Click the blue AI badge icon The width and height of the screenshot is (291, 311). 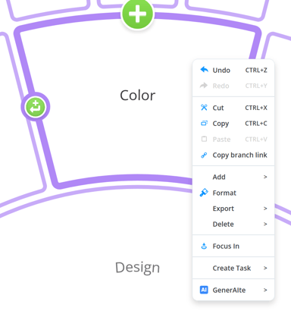pyautogui.click(x=204, y=290)
